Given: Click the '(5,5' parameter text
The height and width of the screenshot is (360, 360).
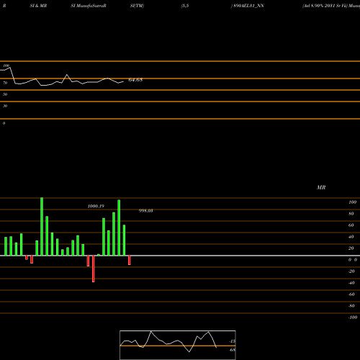Looking at the screenshot, I should [185, 6].
